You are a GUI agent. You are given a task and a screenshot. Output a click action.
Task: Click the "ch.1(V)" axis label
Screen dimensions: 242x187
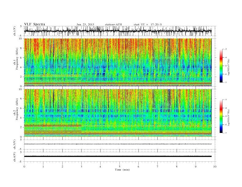(x=15, y=31)
